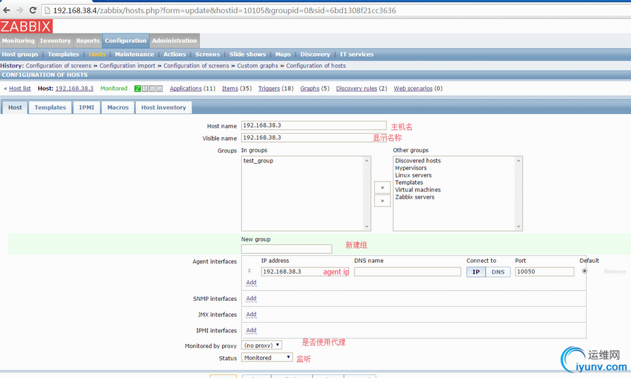Viewport: 631px width, 378px height.
Task: Add a JMX interface
Action: [x=251, y=315]
